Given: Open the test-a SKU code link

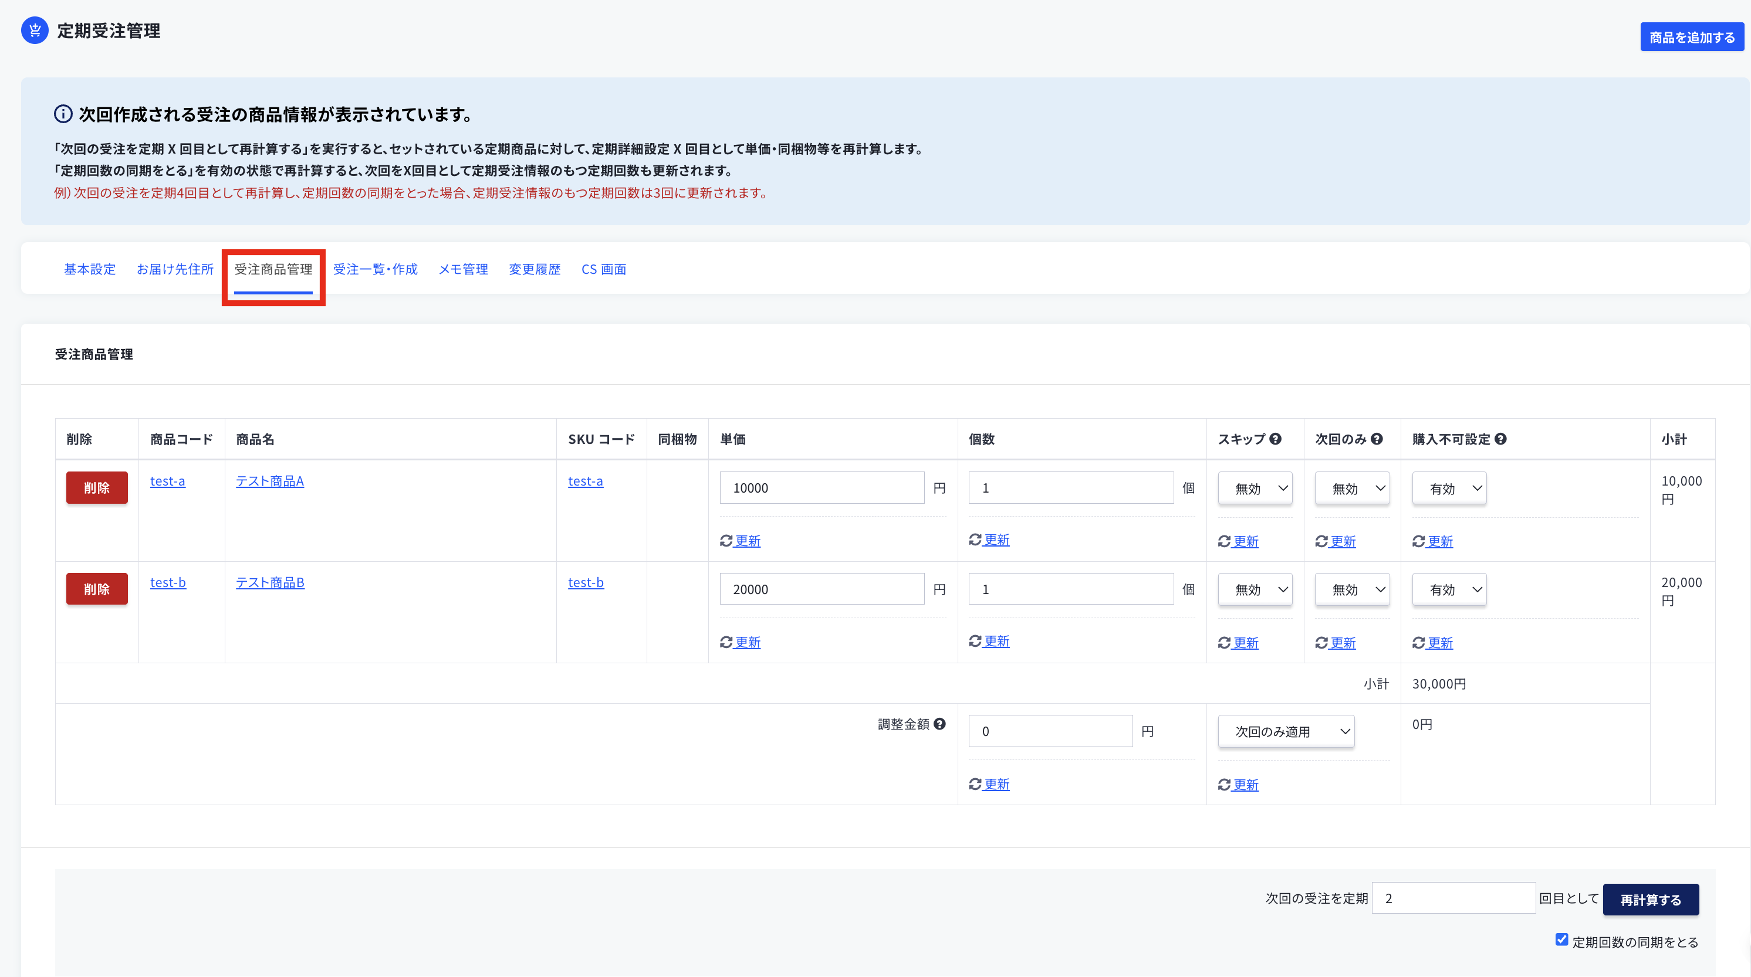Looking at the screenshot, I should pos(585,481).
